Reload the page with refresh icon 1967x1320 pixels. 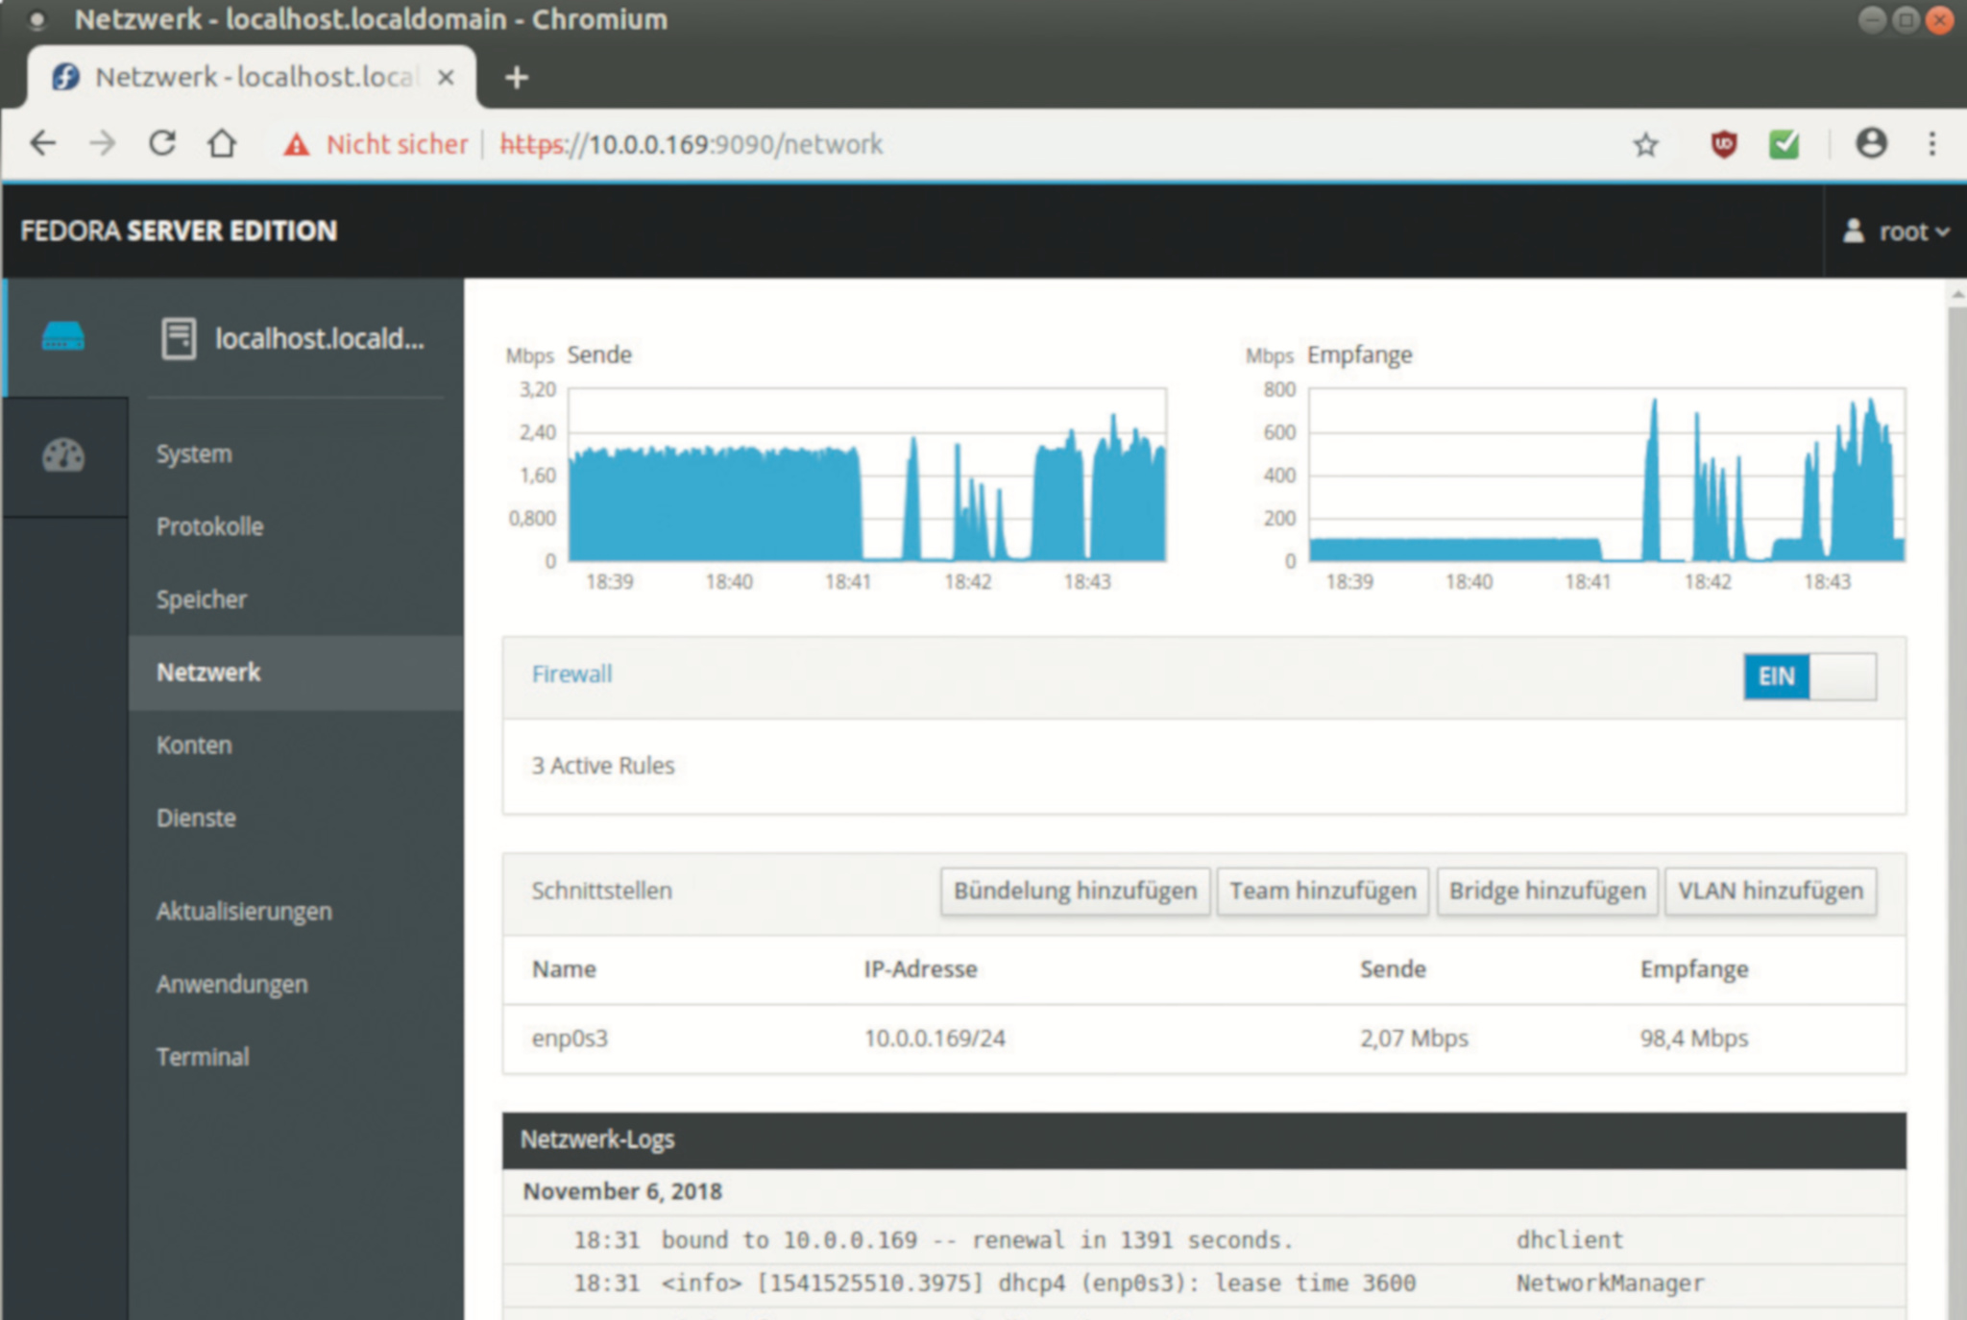pos(162,144)
